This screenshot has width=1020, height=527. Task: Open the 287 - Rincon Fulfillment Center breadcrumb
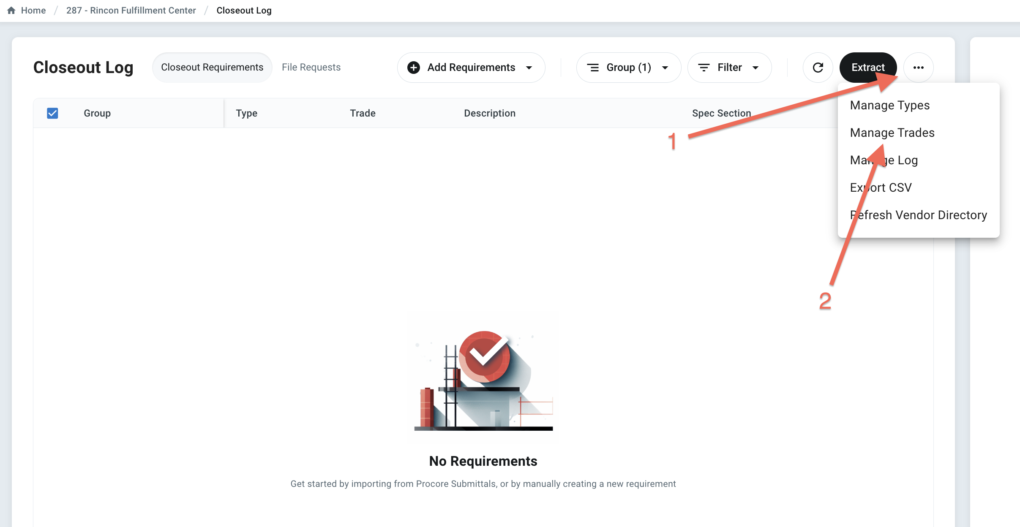(x=131, y=11)
